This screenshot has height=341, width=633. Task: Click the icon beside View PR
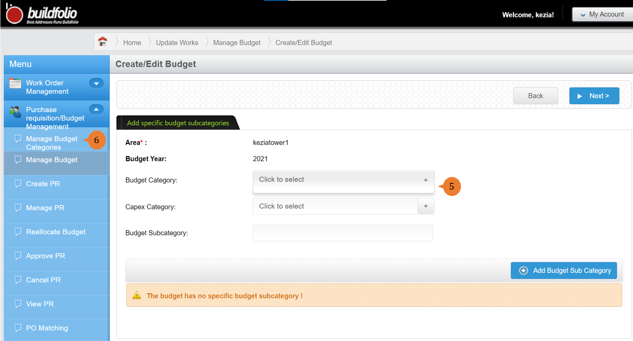(x=18, y=304)
